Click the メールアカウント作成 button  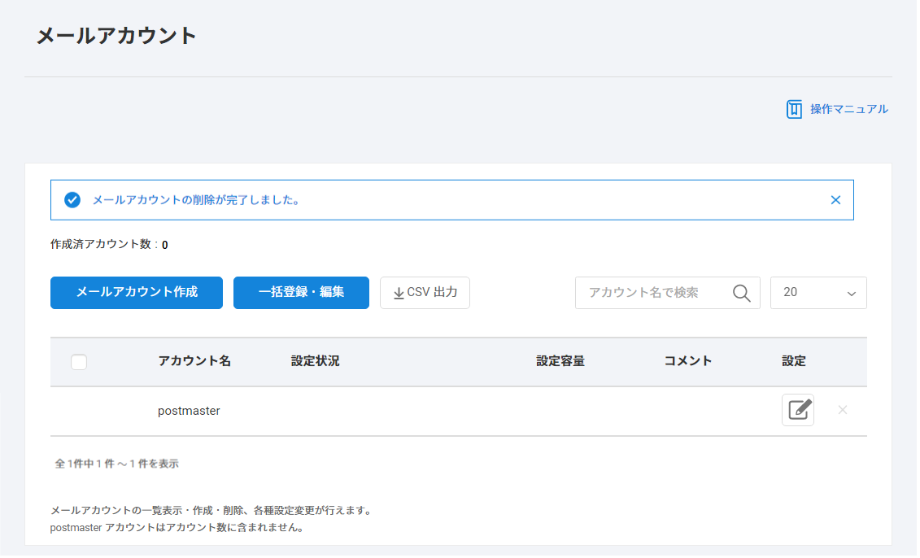tap(137, 293)
